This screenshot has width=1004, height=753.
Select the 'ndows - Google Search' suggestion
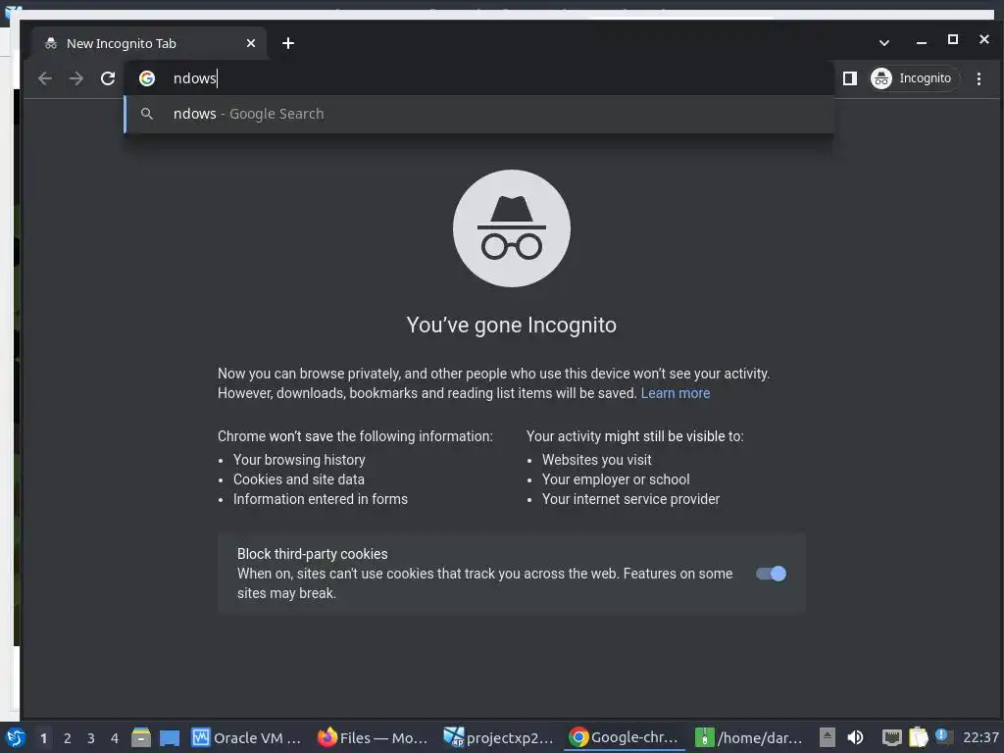coord(478,114)
